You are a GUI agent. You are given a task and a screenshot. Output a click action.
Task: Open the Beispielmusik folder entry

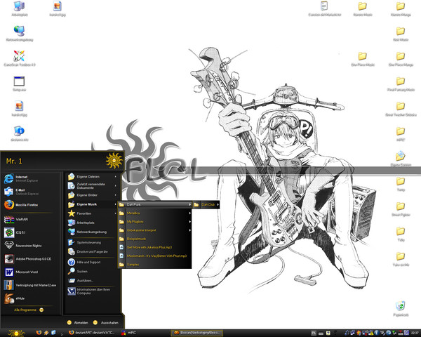pos(154,239)
